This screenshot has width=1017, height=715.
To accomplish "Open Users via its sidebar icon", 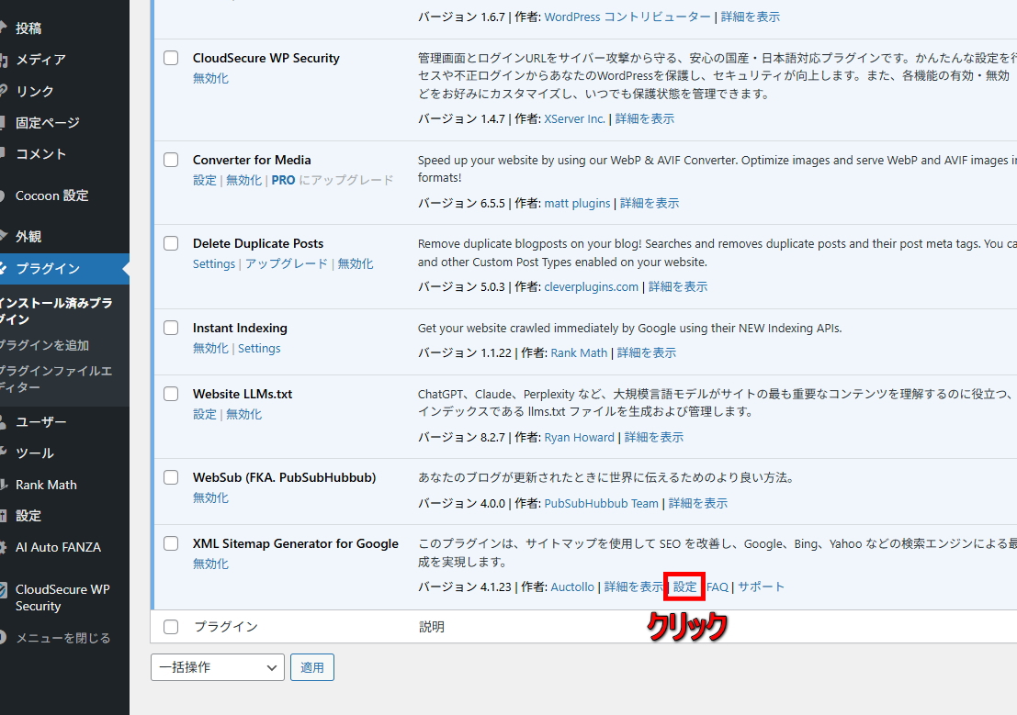I will pos(4,422).
